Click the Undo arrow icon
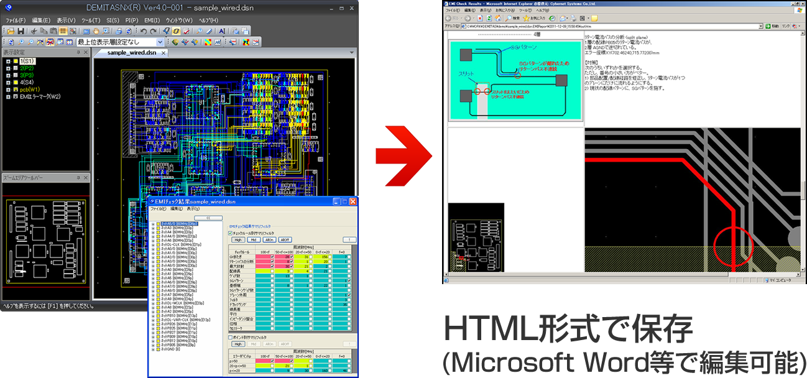The image size is (807, 378). [144, 31]
